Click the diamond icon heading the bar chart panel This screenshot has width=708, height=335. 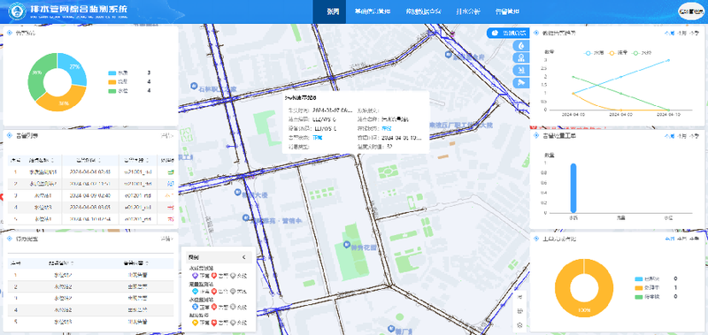536,135
